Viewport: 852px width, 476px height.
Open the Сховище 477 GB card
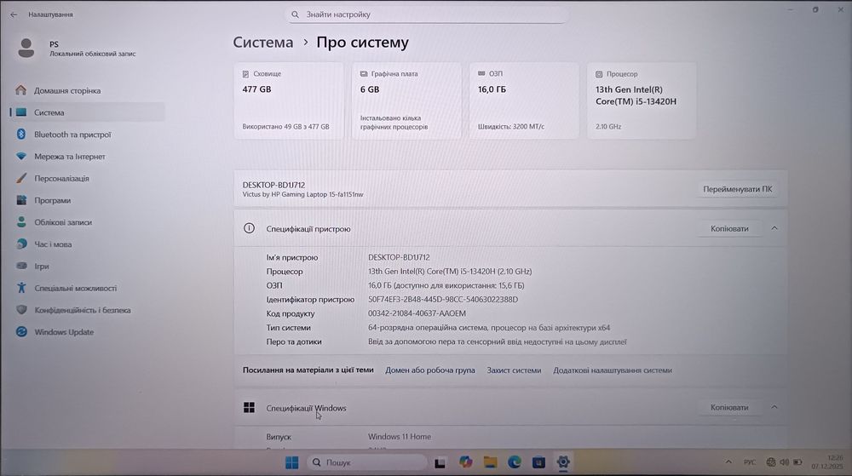[289, 101]
